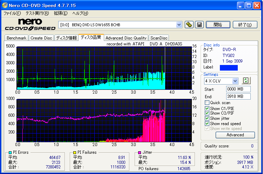
Task: Click the yellow PI Failures legend swatch
Action: 75,152
